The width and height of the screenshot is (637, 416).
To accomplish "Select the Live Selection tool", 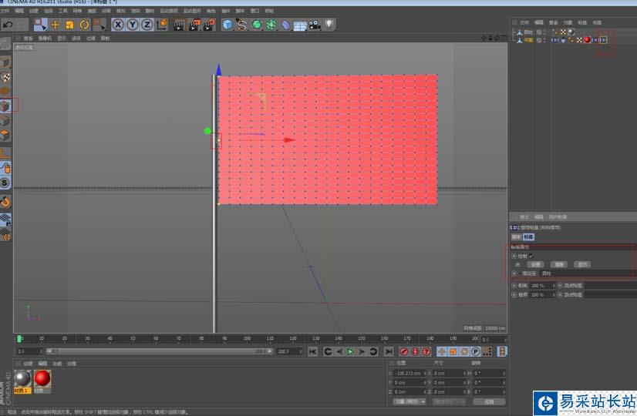I will tap(40, 25).
